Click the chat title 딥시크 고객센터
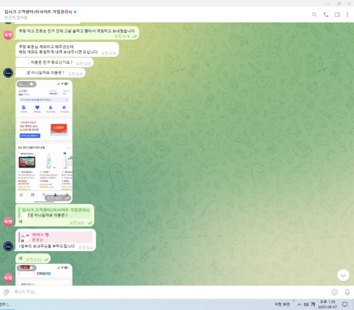This screenshot has height=310, width=354. [38, 12]
